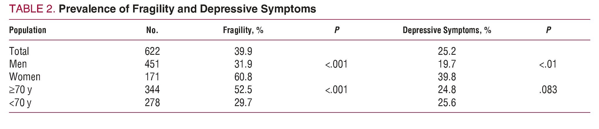Select the Women row label
The image size is (599, 129).
(25, 77)
